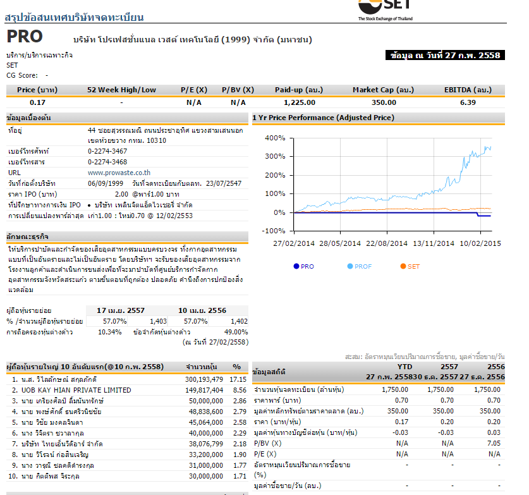Select shareholder UOB KAY HIAN PRIVATE LIMITED
529x495 pixels.
click(76, 390)
